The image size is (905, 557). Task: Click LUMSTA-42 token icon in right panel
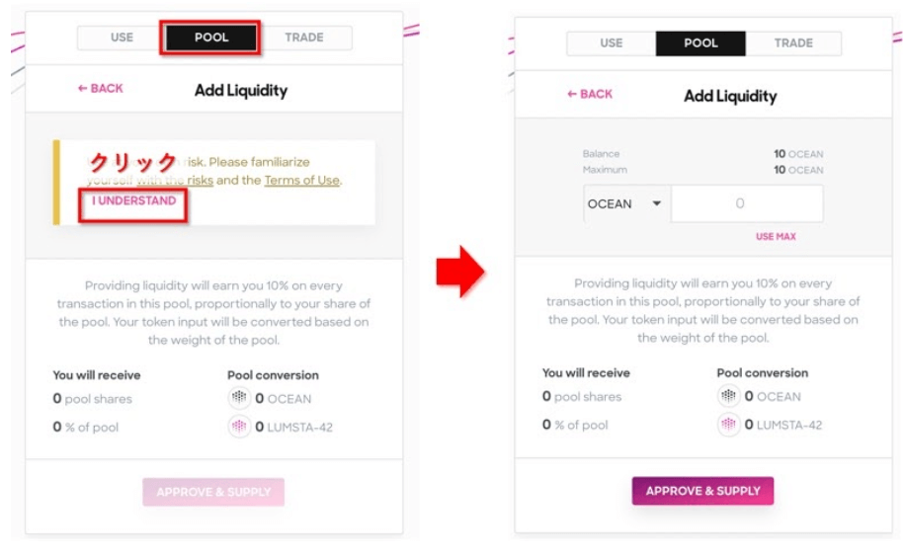(728, 425)
